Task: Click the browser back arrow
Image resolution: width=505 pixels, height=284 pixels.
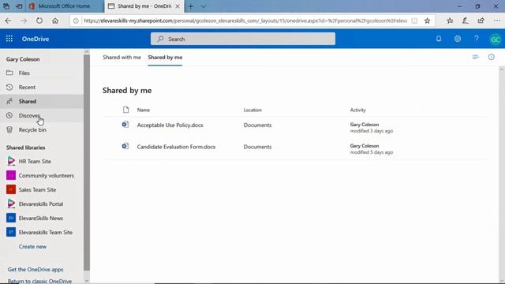Action: point(8,21)
